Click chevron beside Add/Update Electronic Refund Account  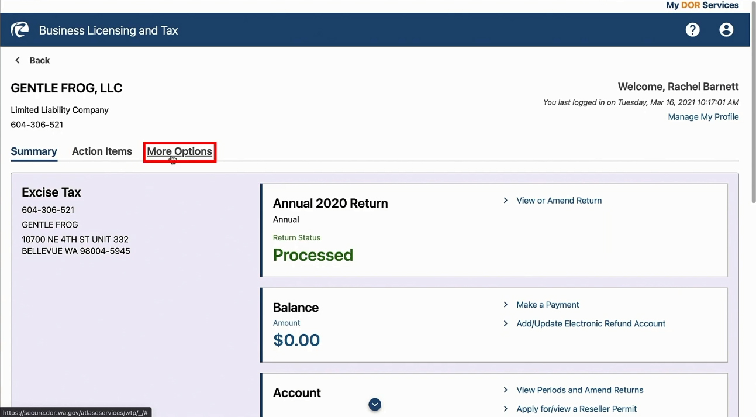click(x=505, y=323)
